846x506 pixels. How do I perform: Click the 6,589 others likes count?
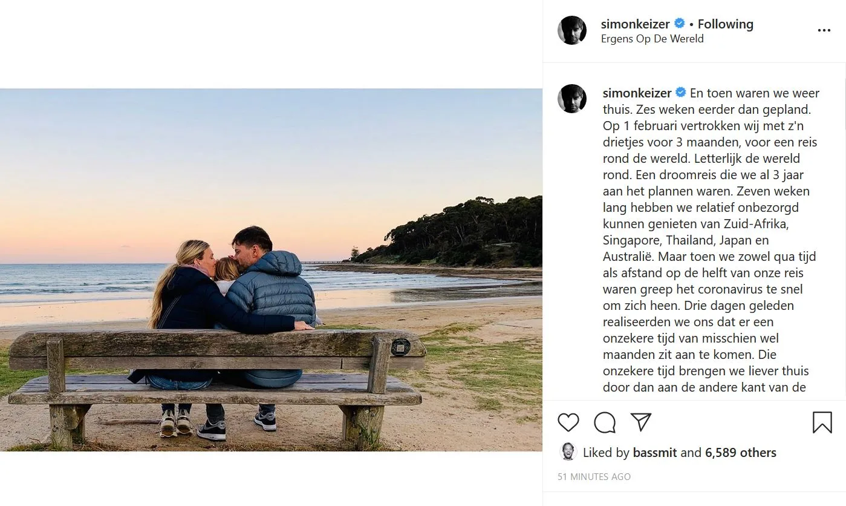pyautogui.click(x=740, y=452)
